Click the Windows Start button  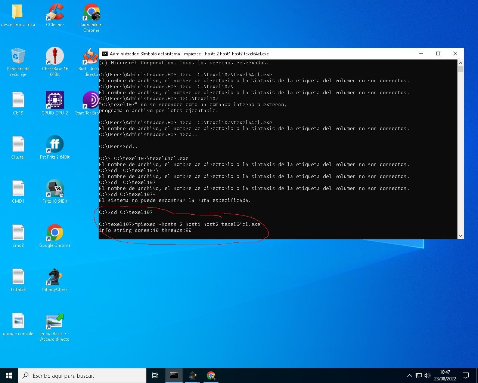9,376
